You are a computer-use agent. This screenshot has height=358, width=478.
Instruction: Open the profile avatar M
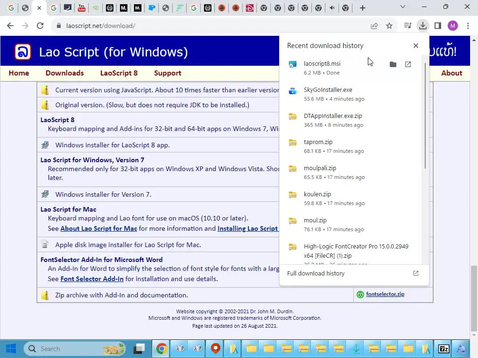pos(453,26)
